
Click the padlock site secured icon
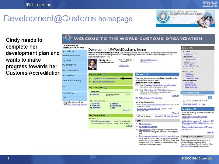(65, 103)
